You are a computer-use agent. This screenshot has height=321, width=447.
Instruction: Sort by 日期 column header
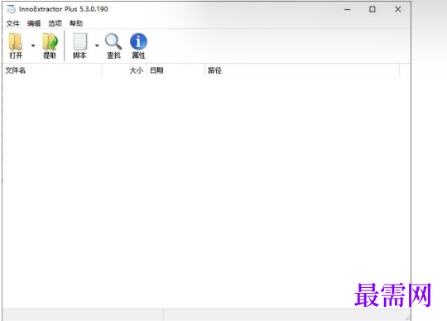coord(175,70)
